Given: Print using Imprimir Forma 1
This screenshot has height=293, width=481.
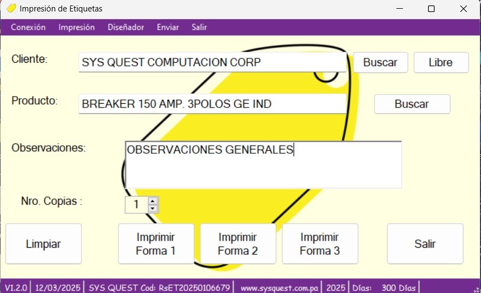Looking at the screenshot, I should click(x=156, y=244).
